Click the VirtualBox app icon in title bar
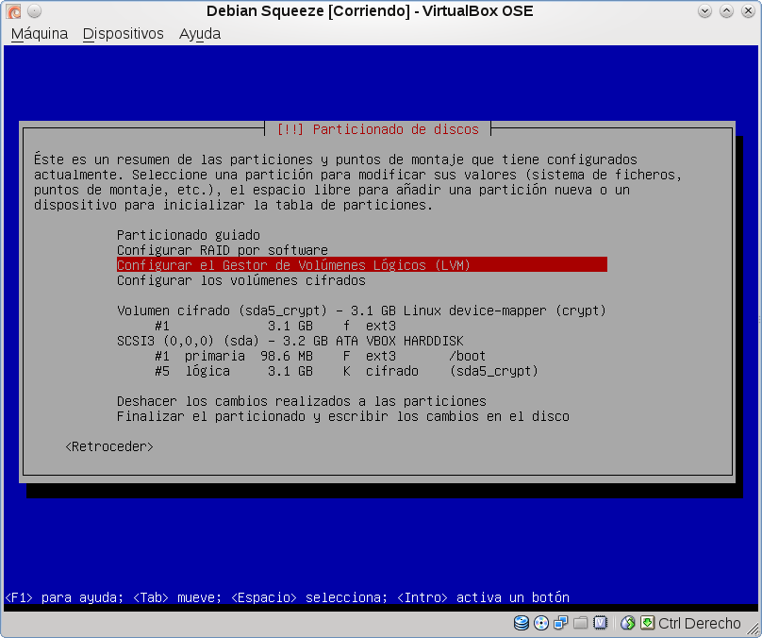The image size is (762, 638). pyautogui.click(x=13, y=10)
